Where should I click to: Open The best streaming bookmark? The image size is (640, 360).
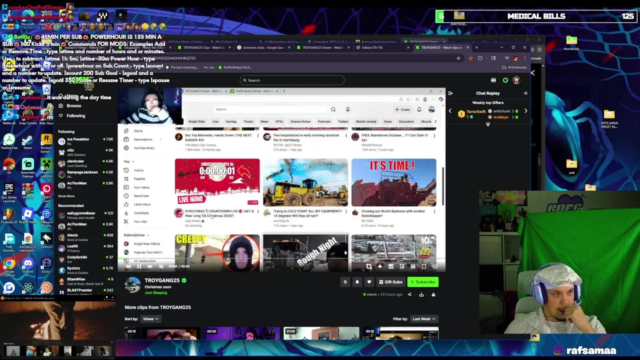(181, 67)
